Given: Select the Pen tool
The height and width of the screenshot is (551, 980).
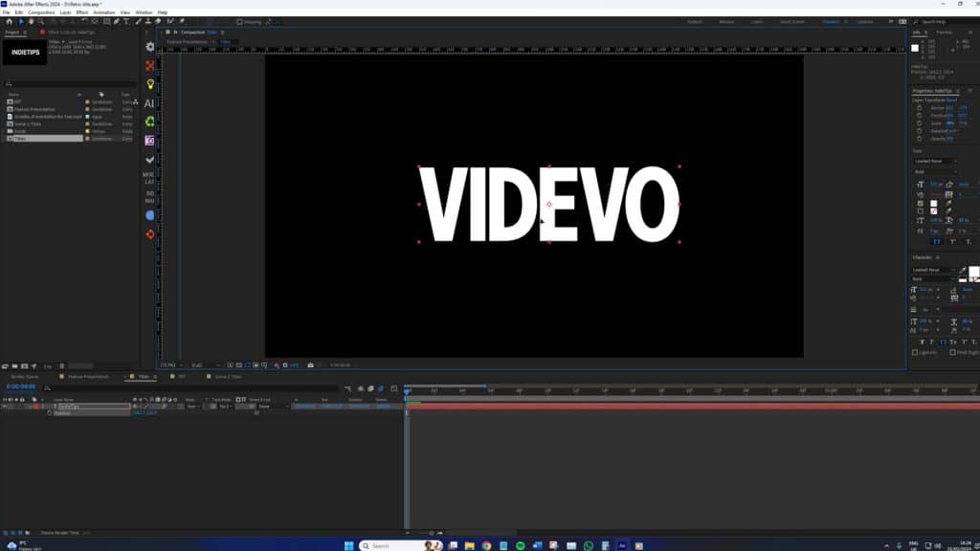Looking at the screenshot, I should click(116, 21).
